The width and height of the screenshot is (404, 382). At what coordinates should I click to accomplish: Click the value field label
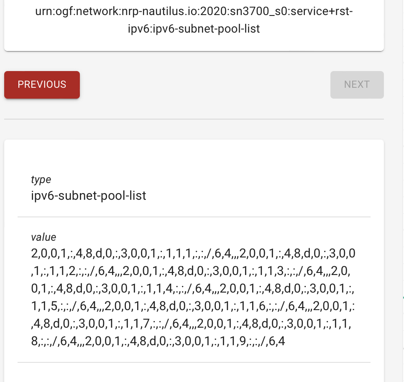click(43, 237)
